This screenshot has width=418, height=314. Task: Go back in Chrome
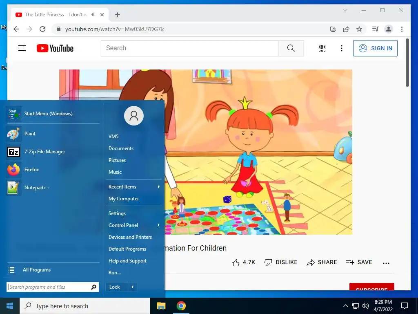(16, 29)
